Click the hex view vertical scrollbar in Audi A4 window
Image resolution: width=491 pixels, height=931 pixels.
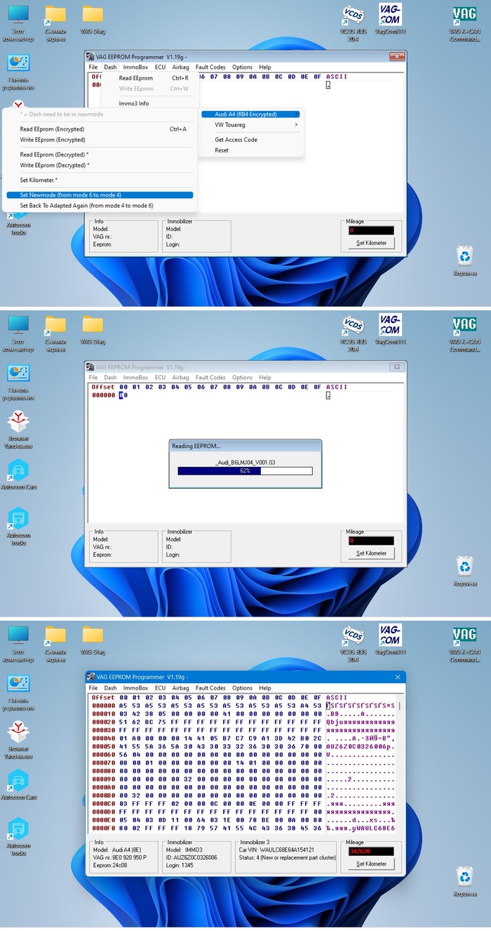(x=401, y=765)
